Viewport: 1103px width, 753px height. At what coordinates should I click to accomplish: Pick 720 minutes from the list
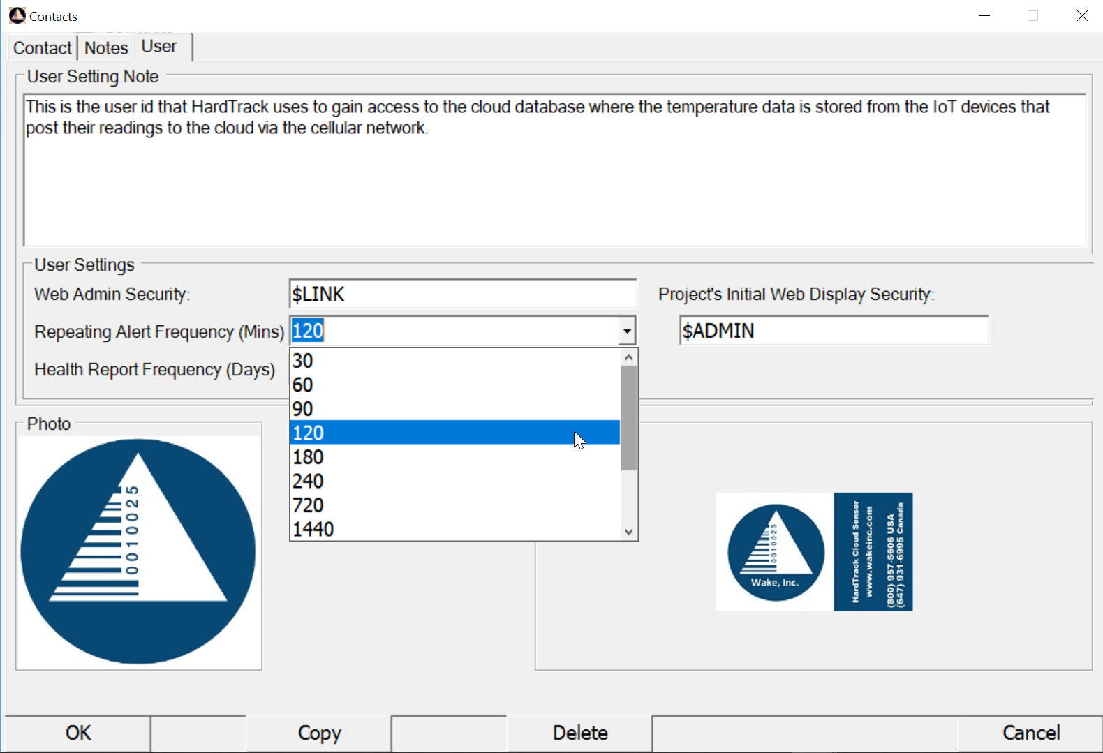click(454, 505)
